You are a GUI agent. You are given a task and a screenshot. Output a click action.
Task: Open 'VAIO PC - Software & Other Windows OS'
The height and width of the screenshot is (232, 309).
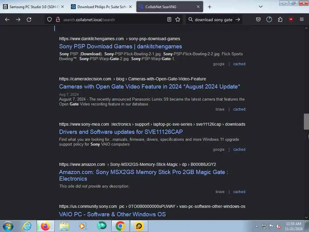(x=112, y=214)
